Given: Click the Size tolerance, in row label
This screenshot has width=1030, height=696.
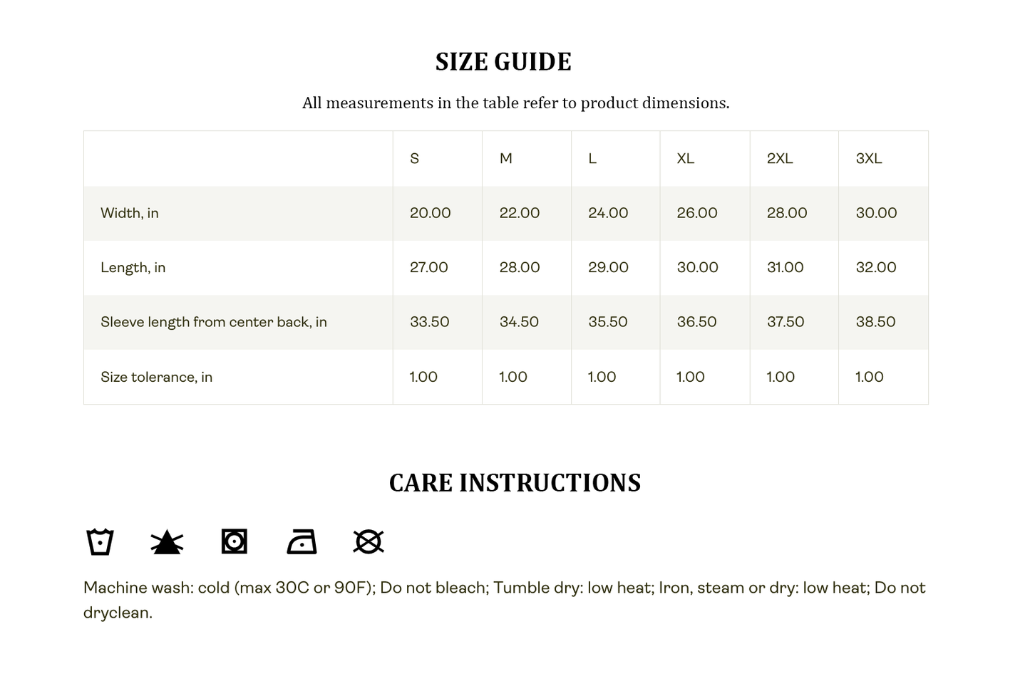Looking at the screenshot, I should (157, 377).
